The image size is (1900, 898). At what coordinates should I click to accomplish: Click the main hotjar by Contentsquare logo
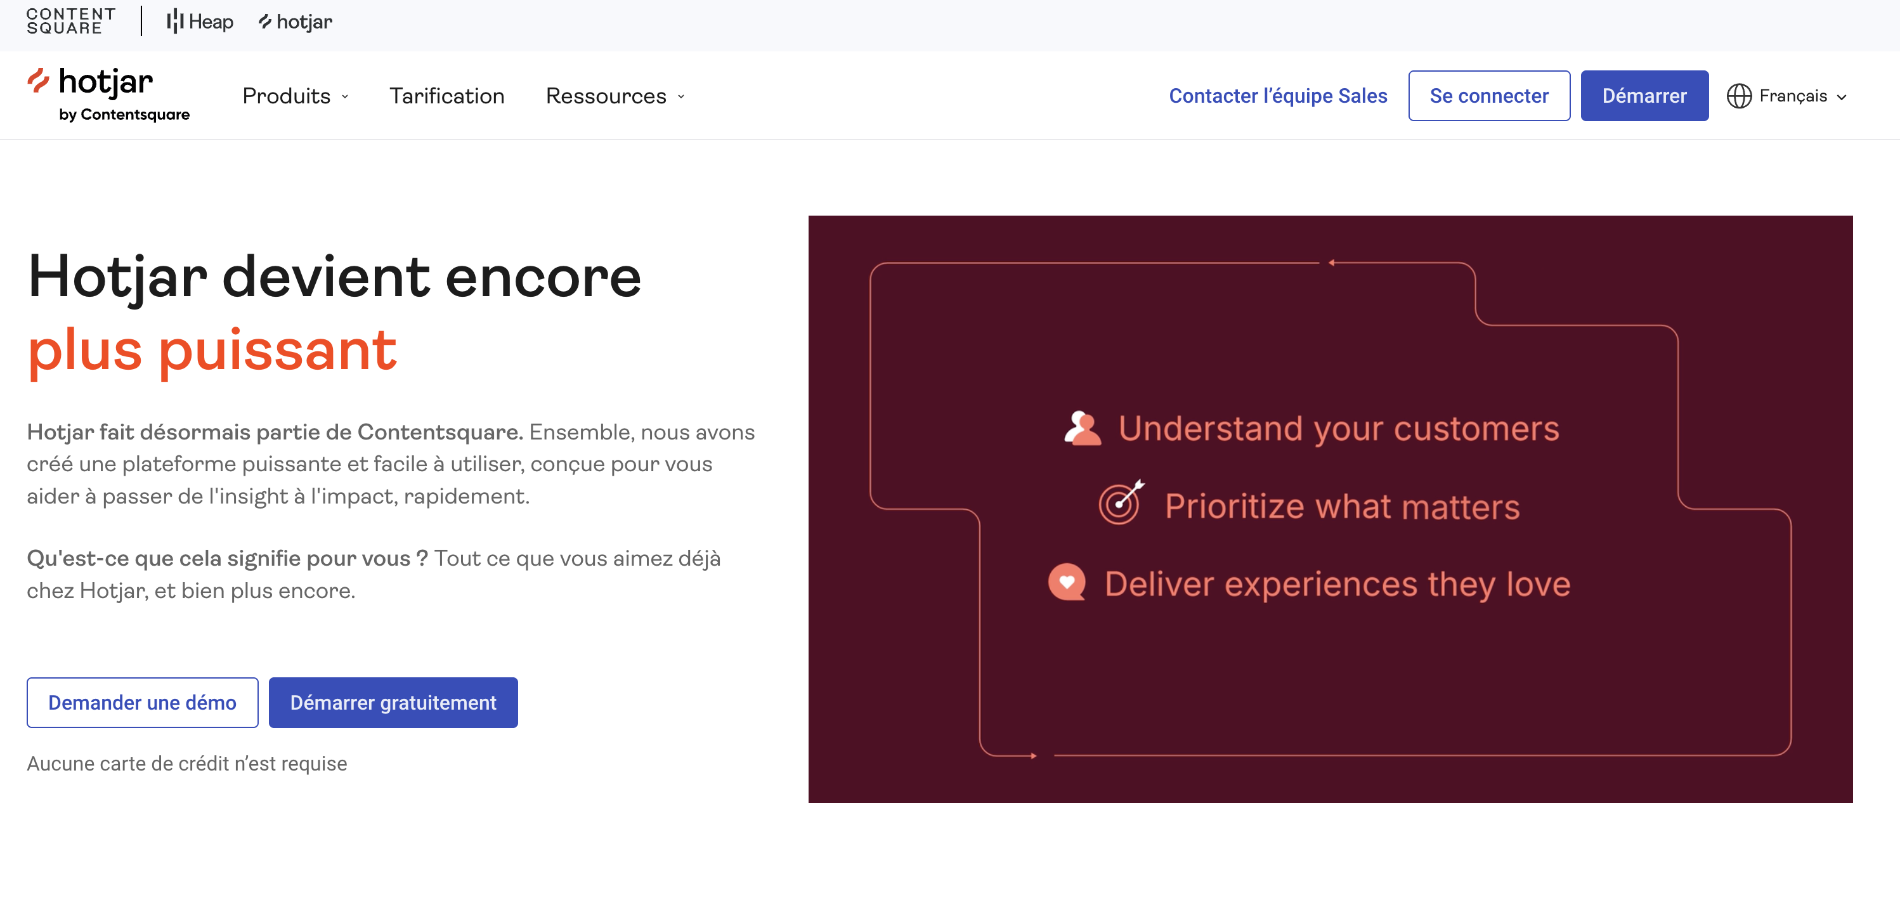pyautogui.click(x=108, y=94)
